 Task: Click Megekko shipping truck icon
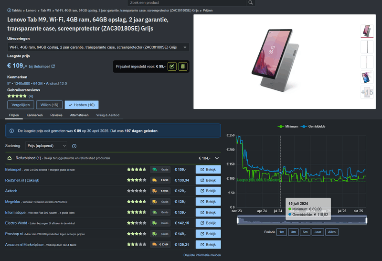click(x=154, y=202)
